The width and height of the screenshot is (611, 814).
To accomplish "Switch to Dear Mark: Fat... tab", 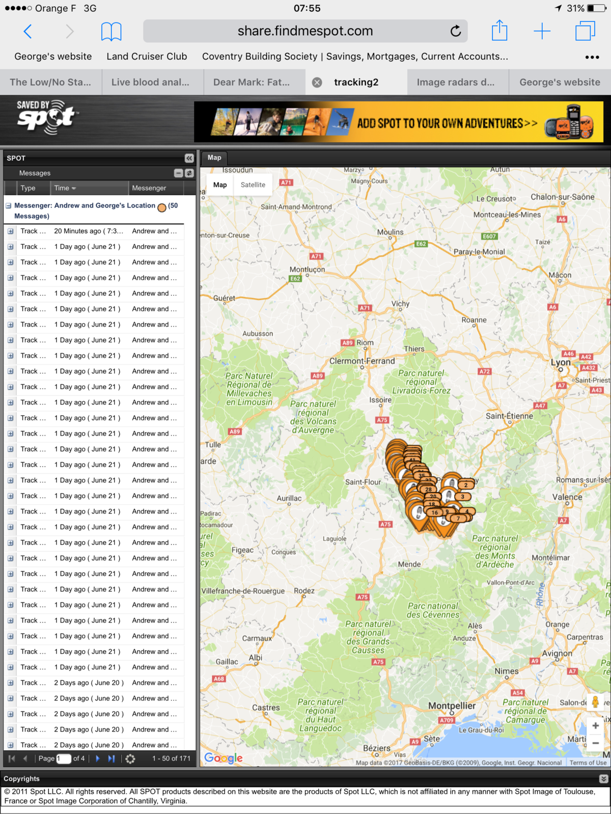I will pos(255,82).
